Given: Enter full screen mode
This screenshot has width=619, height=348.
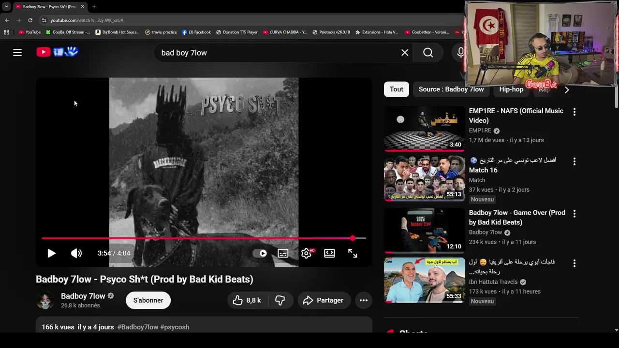Looking at the screenshot, I should pos(353,253).
